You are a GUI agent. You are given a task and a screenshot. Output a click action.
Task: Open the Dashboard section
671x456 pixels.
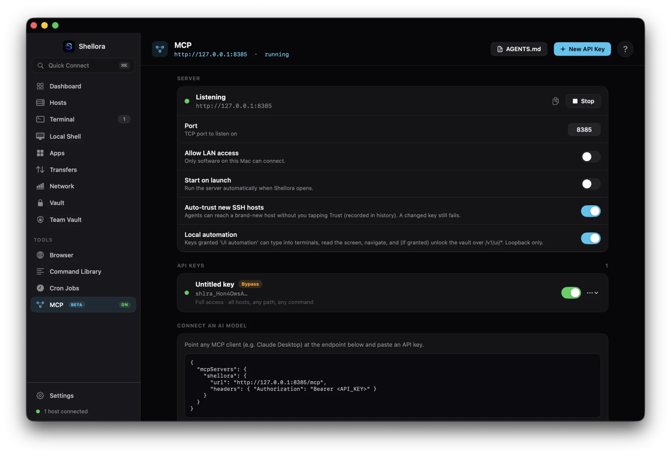tap(84, 86)
